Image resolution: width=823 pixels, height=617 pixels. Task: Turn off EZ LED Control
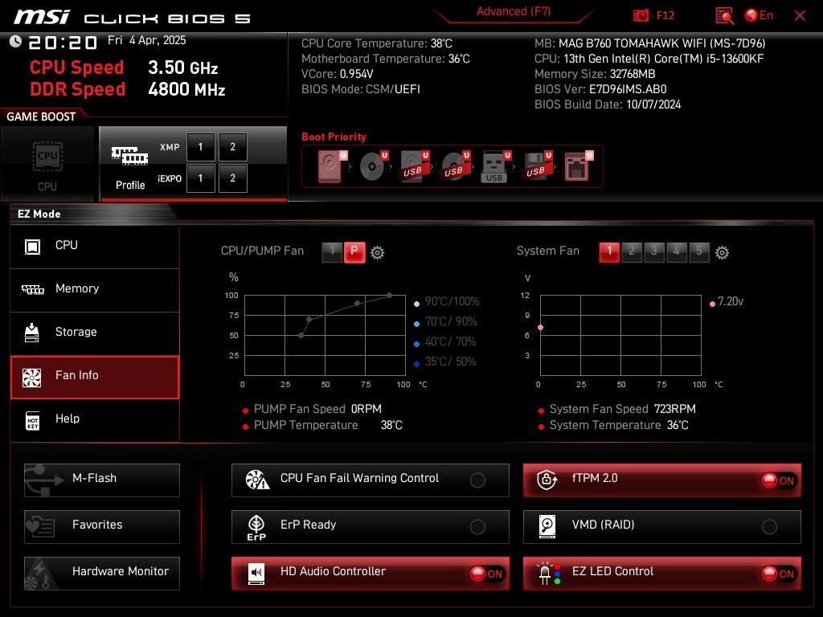(662, 574)
